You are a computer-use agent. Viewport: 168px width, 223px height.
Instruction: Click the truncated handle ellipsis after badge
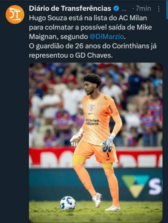click(124, 9)
